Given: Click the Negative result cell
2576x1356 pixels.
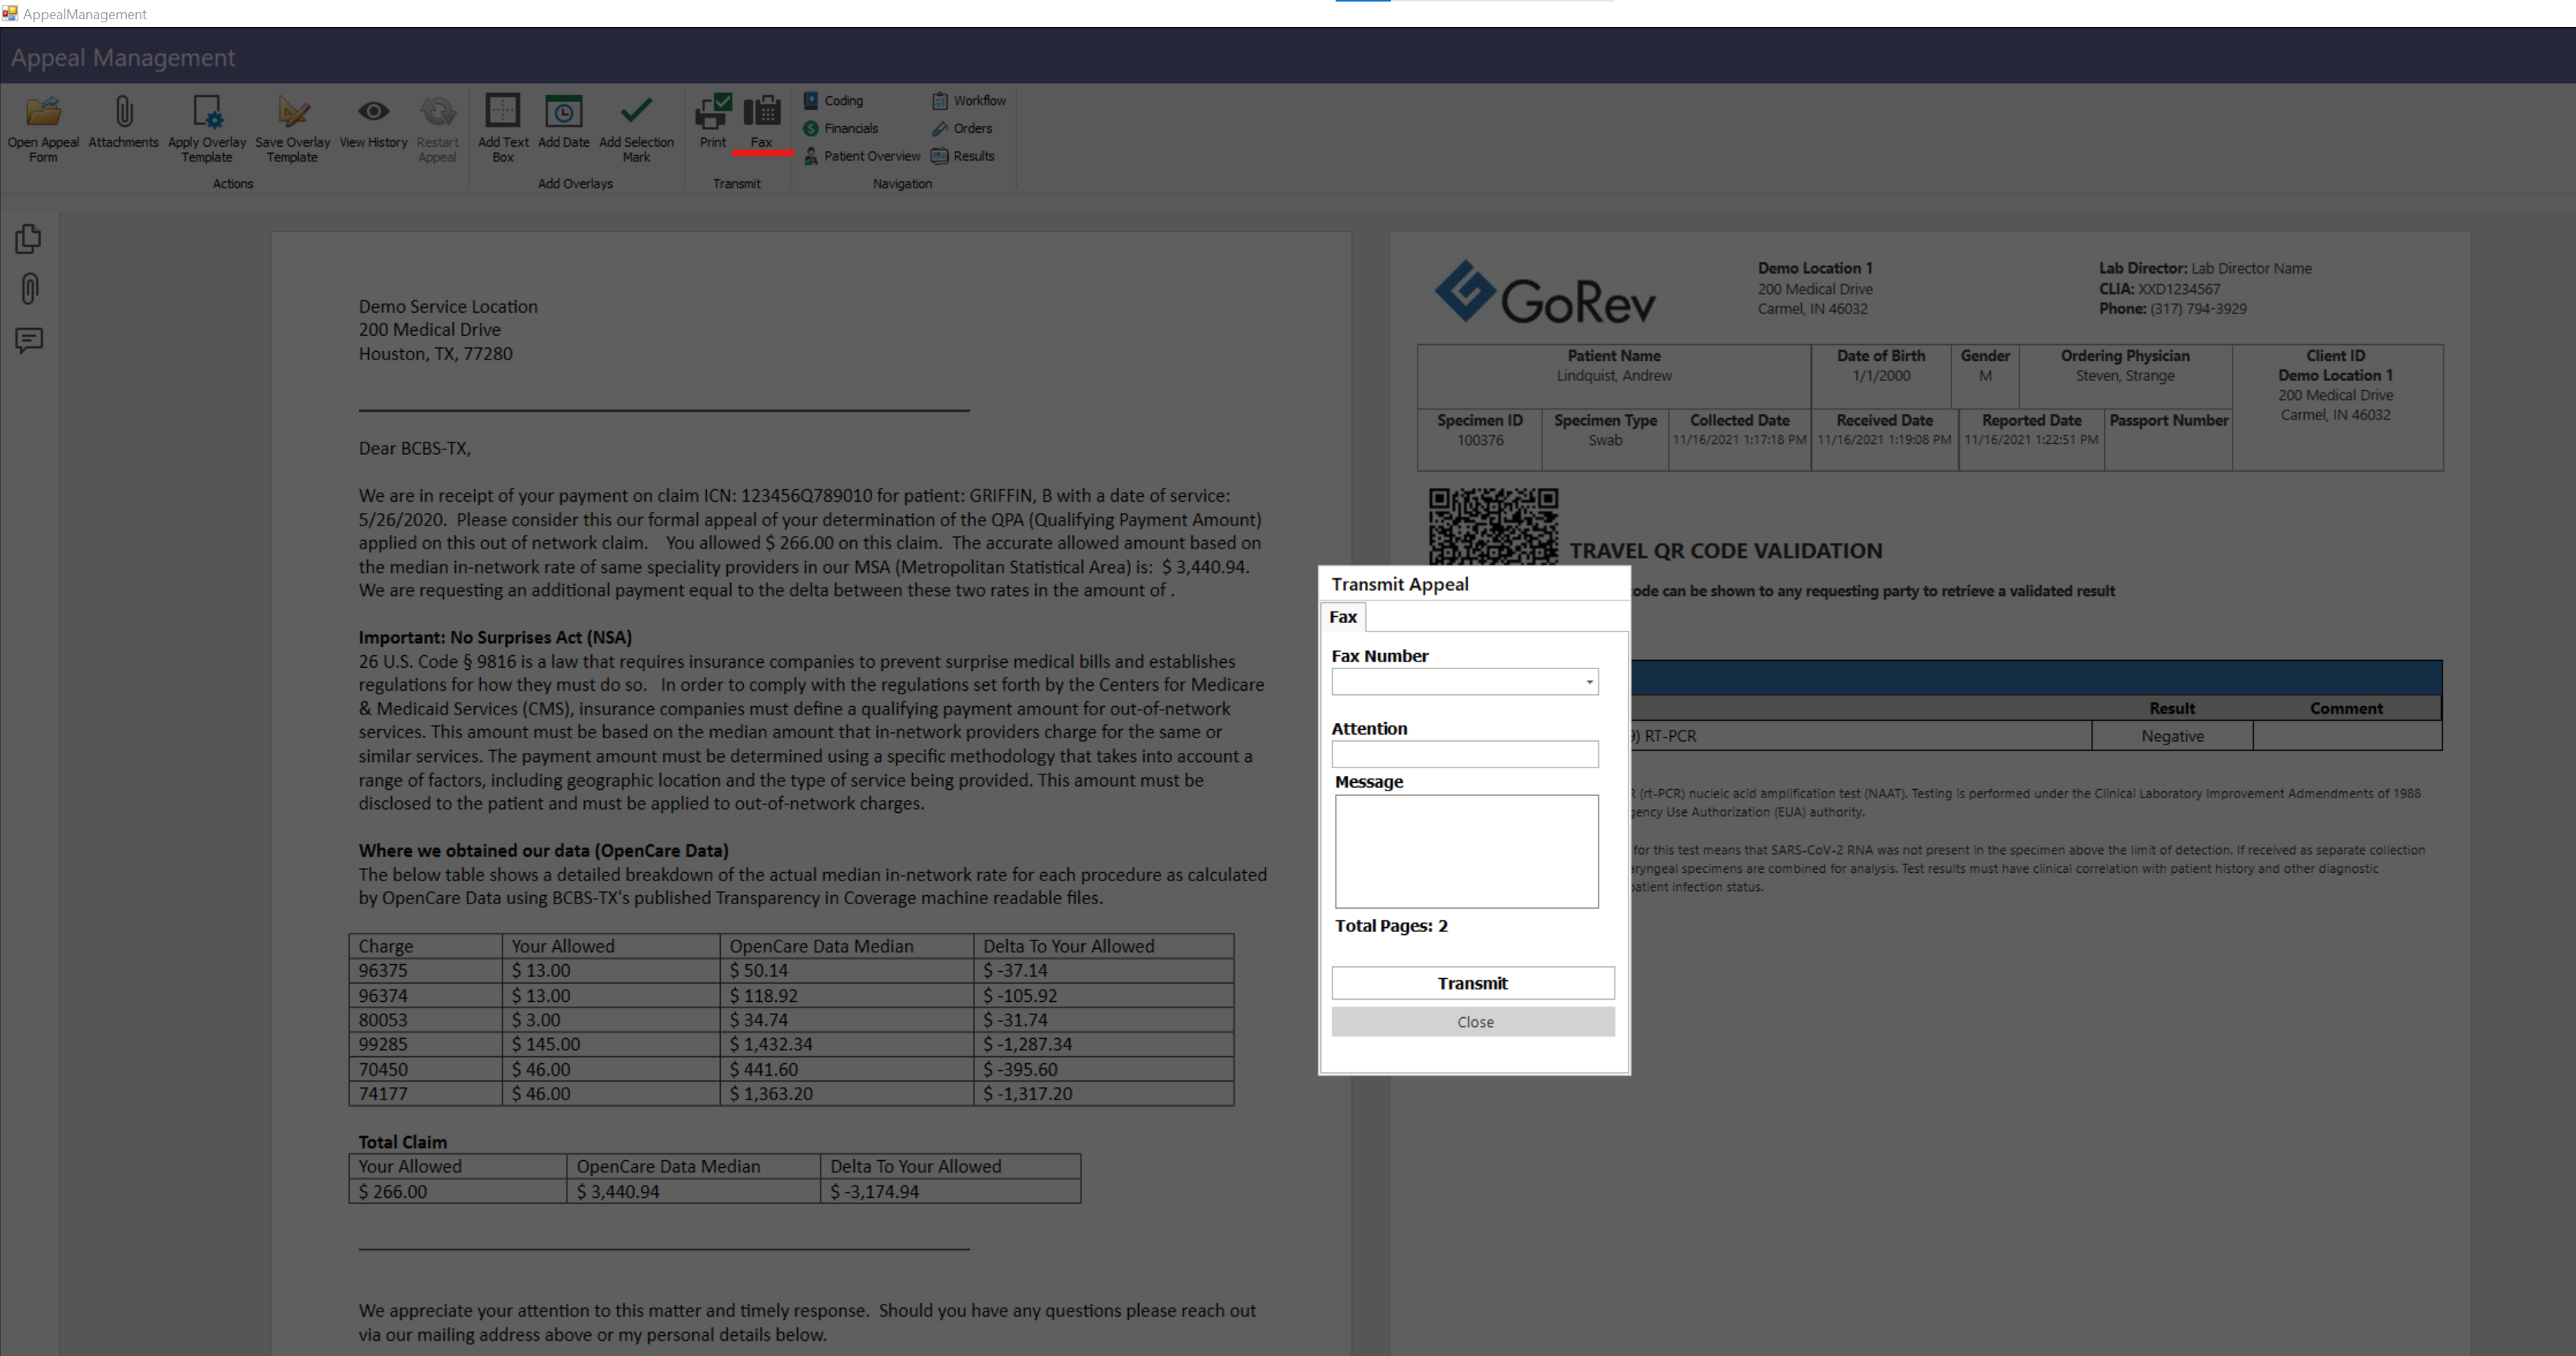Looking at the screenshot, I should (2172, 736).
